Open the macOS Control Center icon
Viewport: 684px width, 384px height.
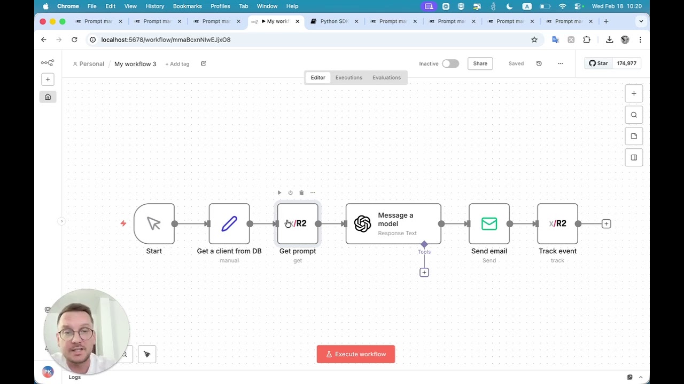pos(578,6)
